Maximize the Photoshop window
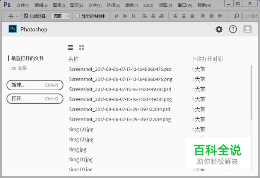This screenshot has width=260, height=178. [x=238, y=3]
